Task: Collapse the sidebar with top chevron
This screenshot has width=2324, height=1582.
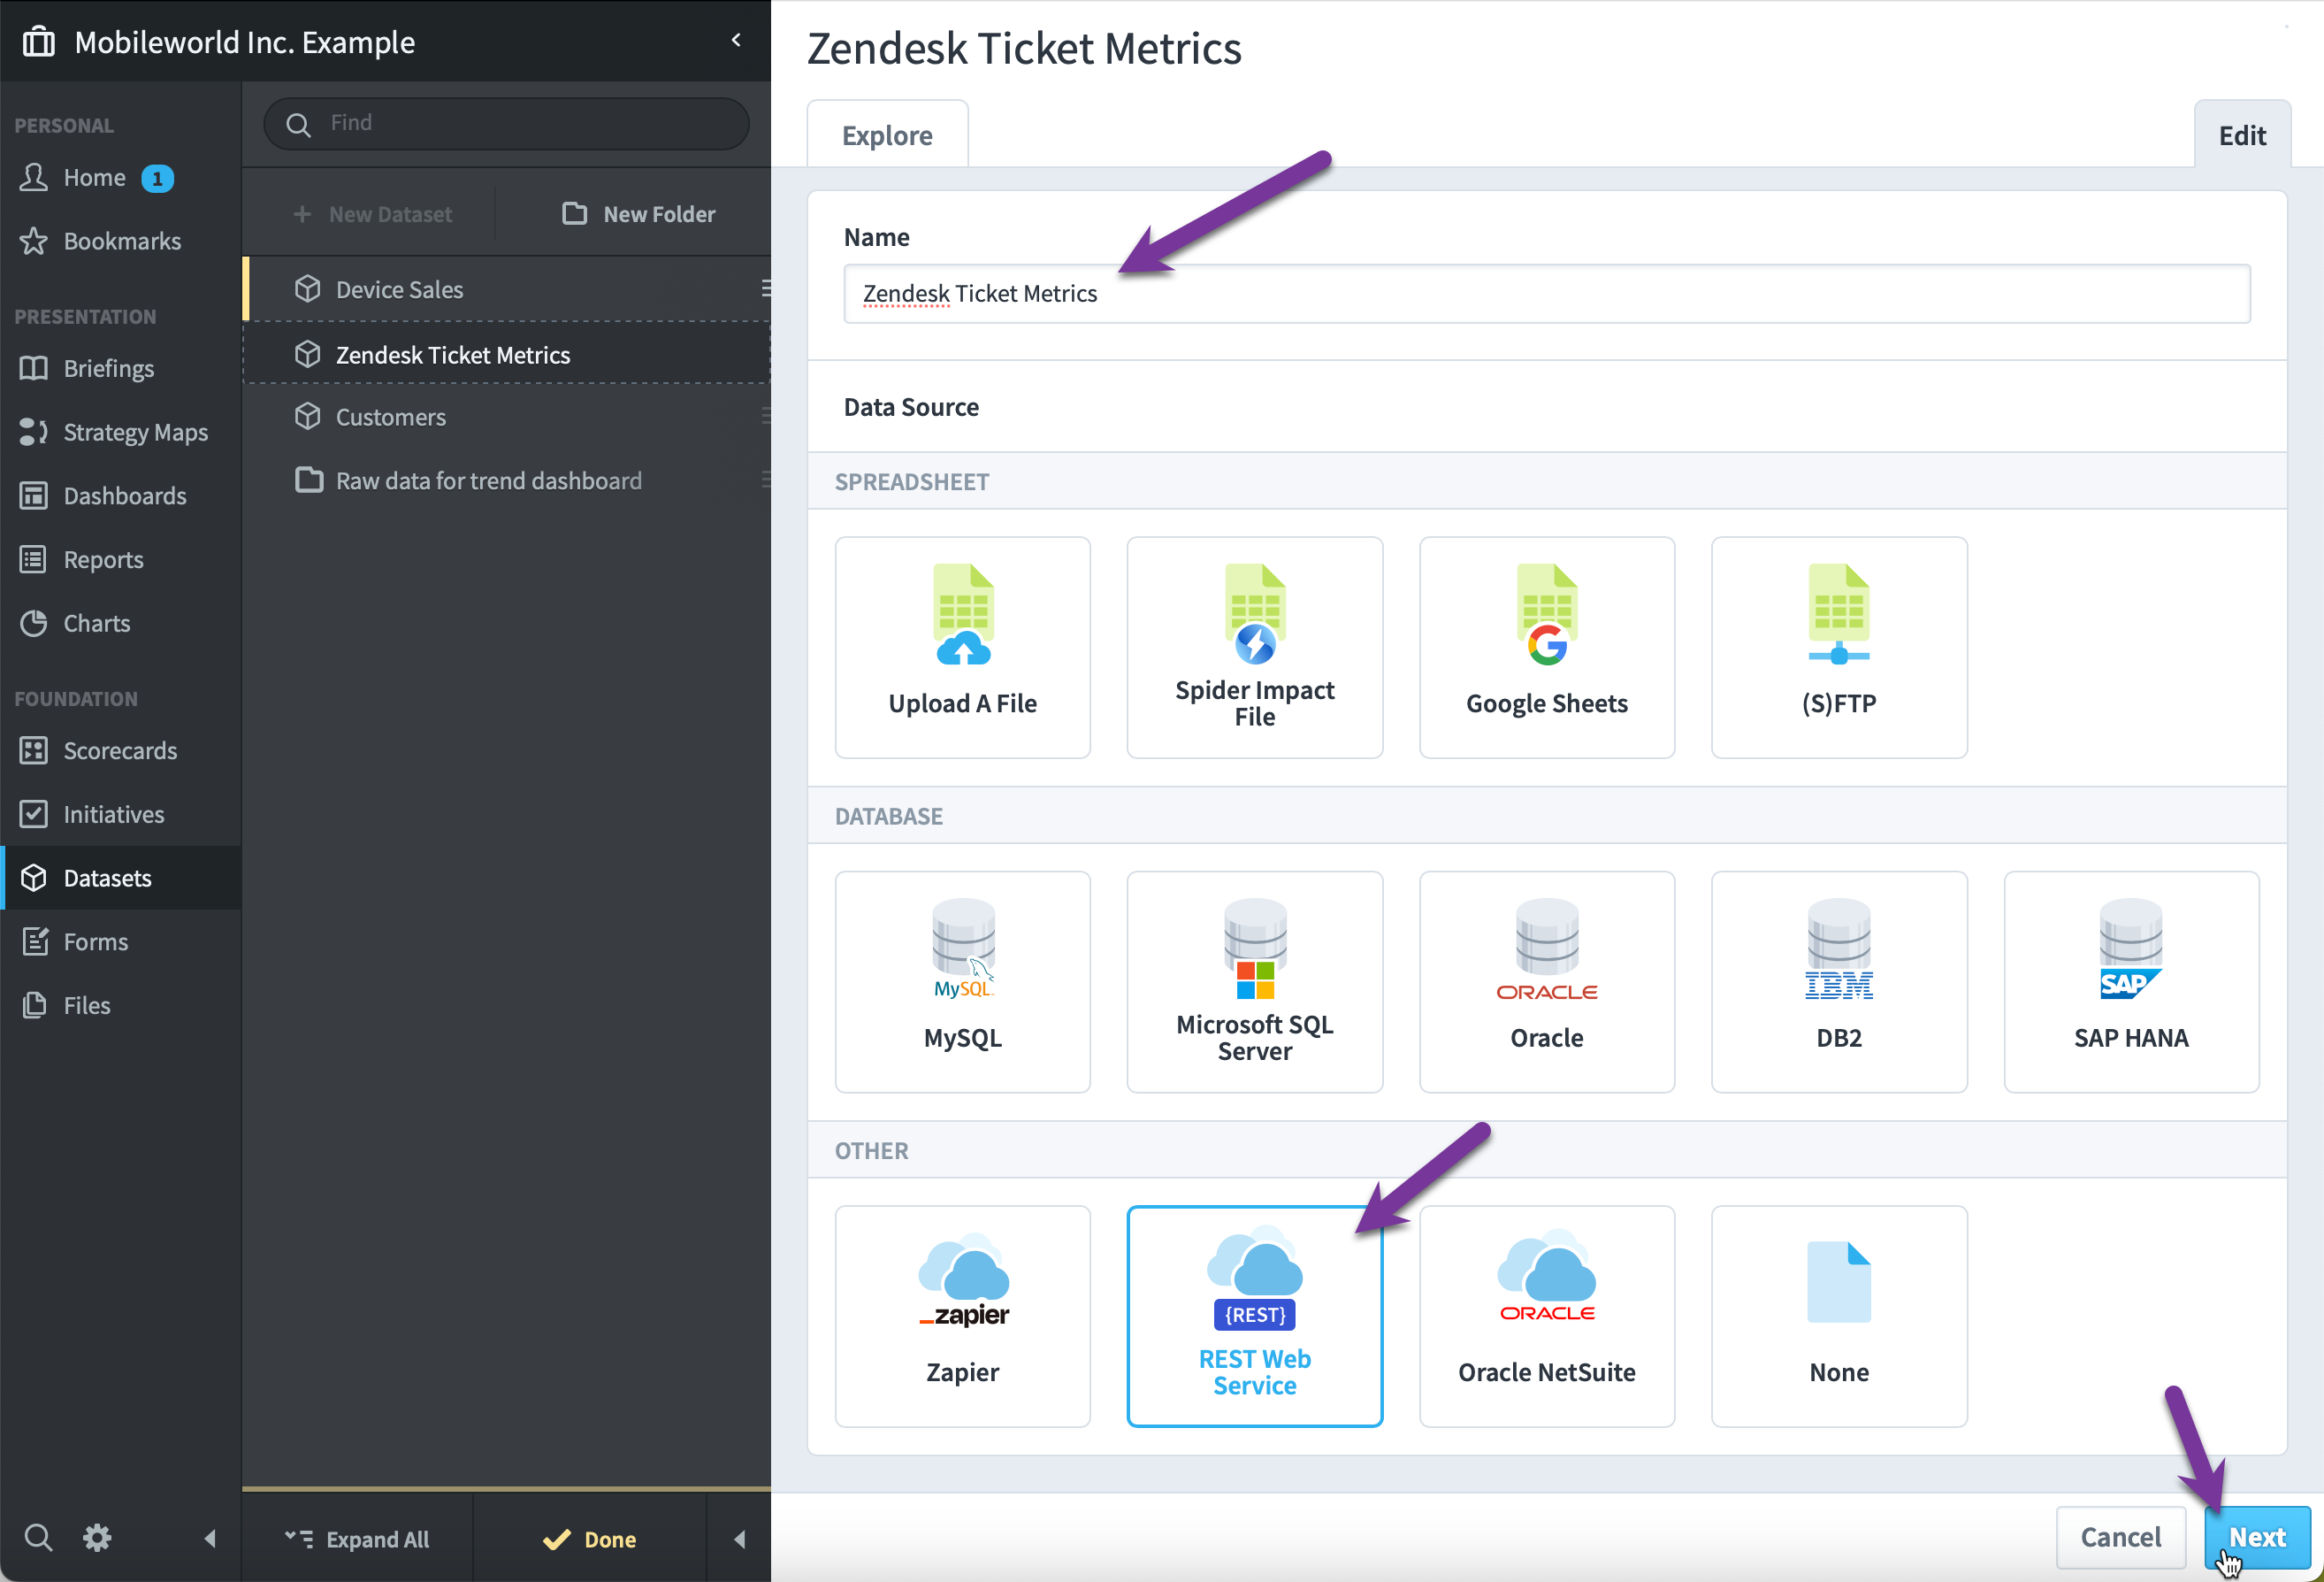Action: coord(736,40)
